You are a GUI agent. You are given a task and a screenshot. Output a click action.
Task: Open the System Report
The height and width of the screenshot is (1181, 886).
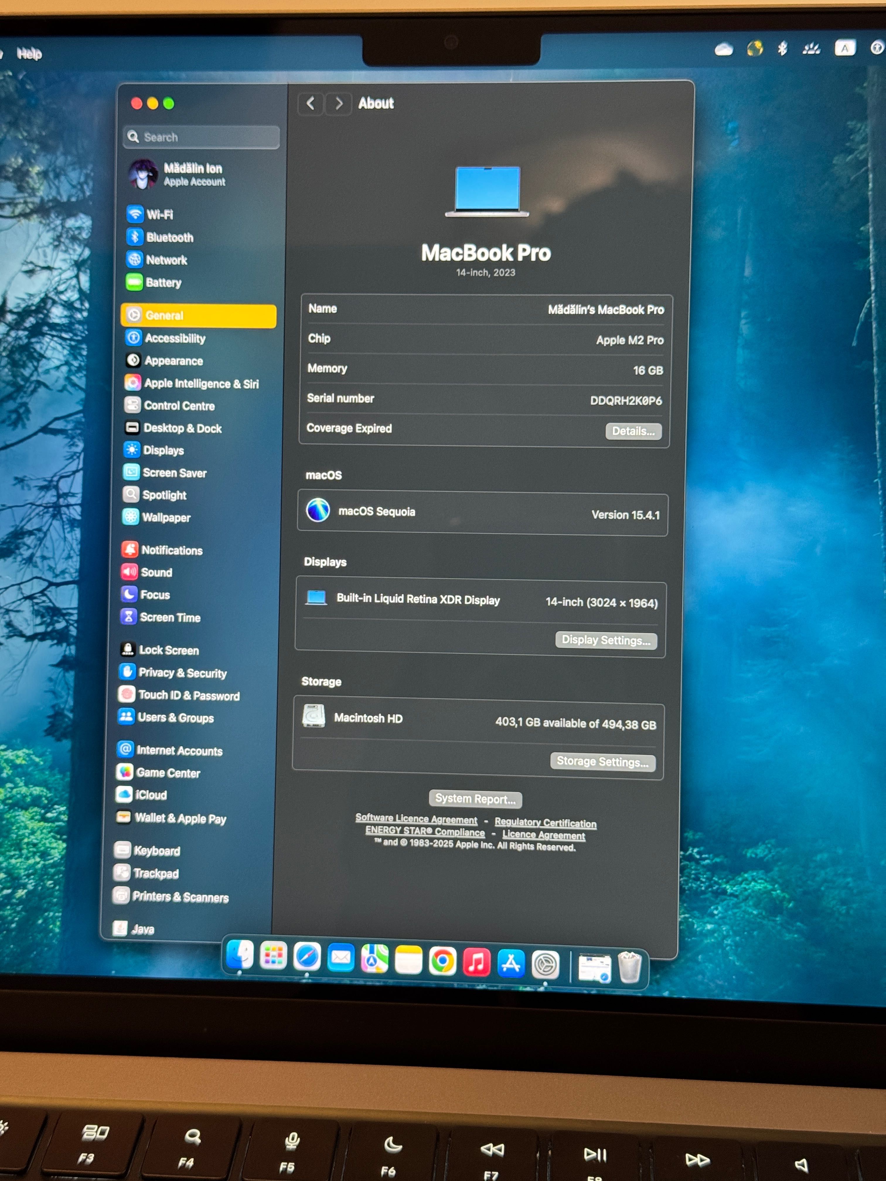pos(475,799)
